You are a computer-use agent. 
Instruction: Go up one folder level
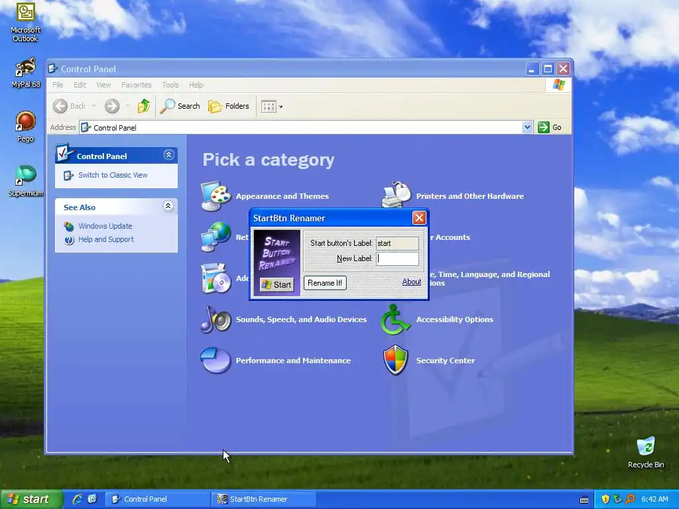(x=144, y=106)
